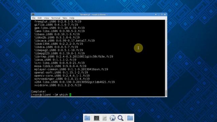Open the File menu
Image resolution: width=217 pixels, height=122 pixels.
(x=34, y=18)
